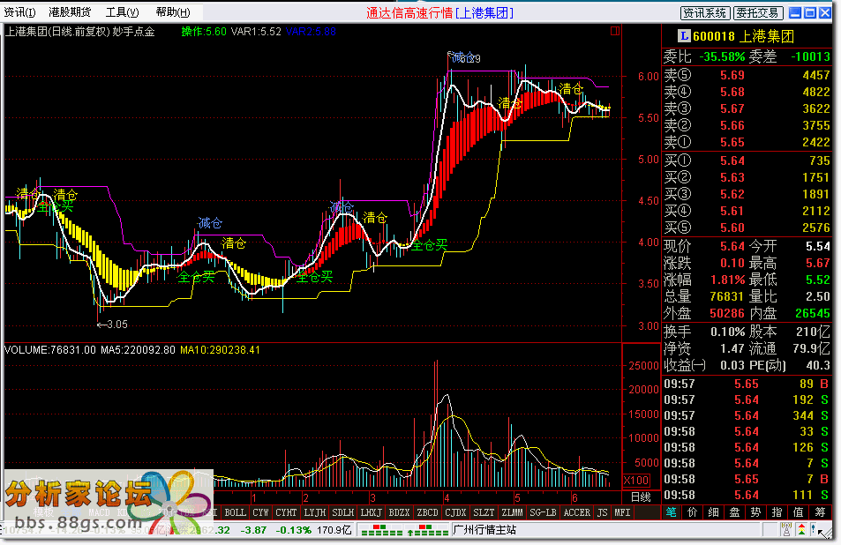
Task: Select the 细 tab in quote panel
Action: tap(713, 512)
